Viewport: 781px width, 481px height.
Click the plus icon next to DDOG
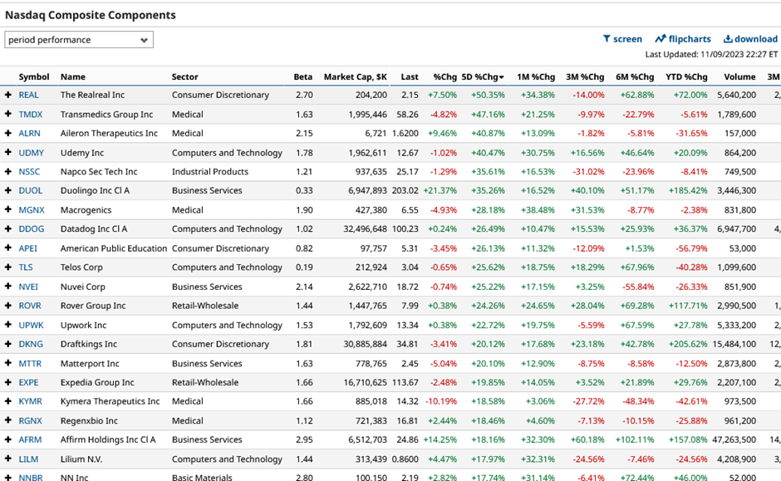[8, 229]
